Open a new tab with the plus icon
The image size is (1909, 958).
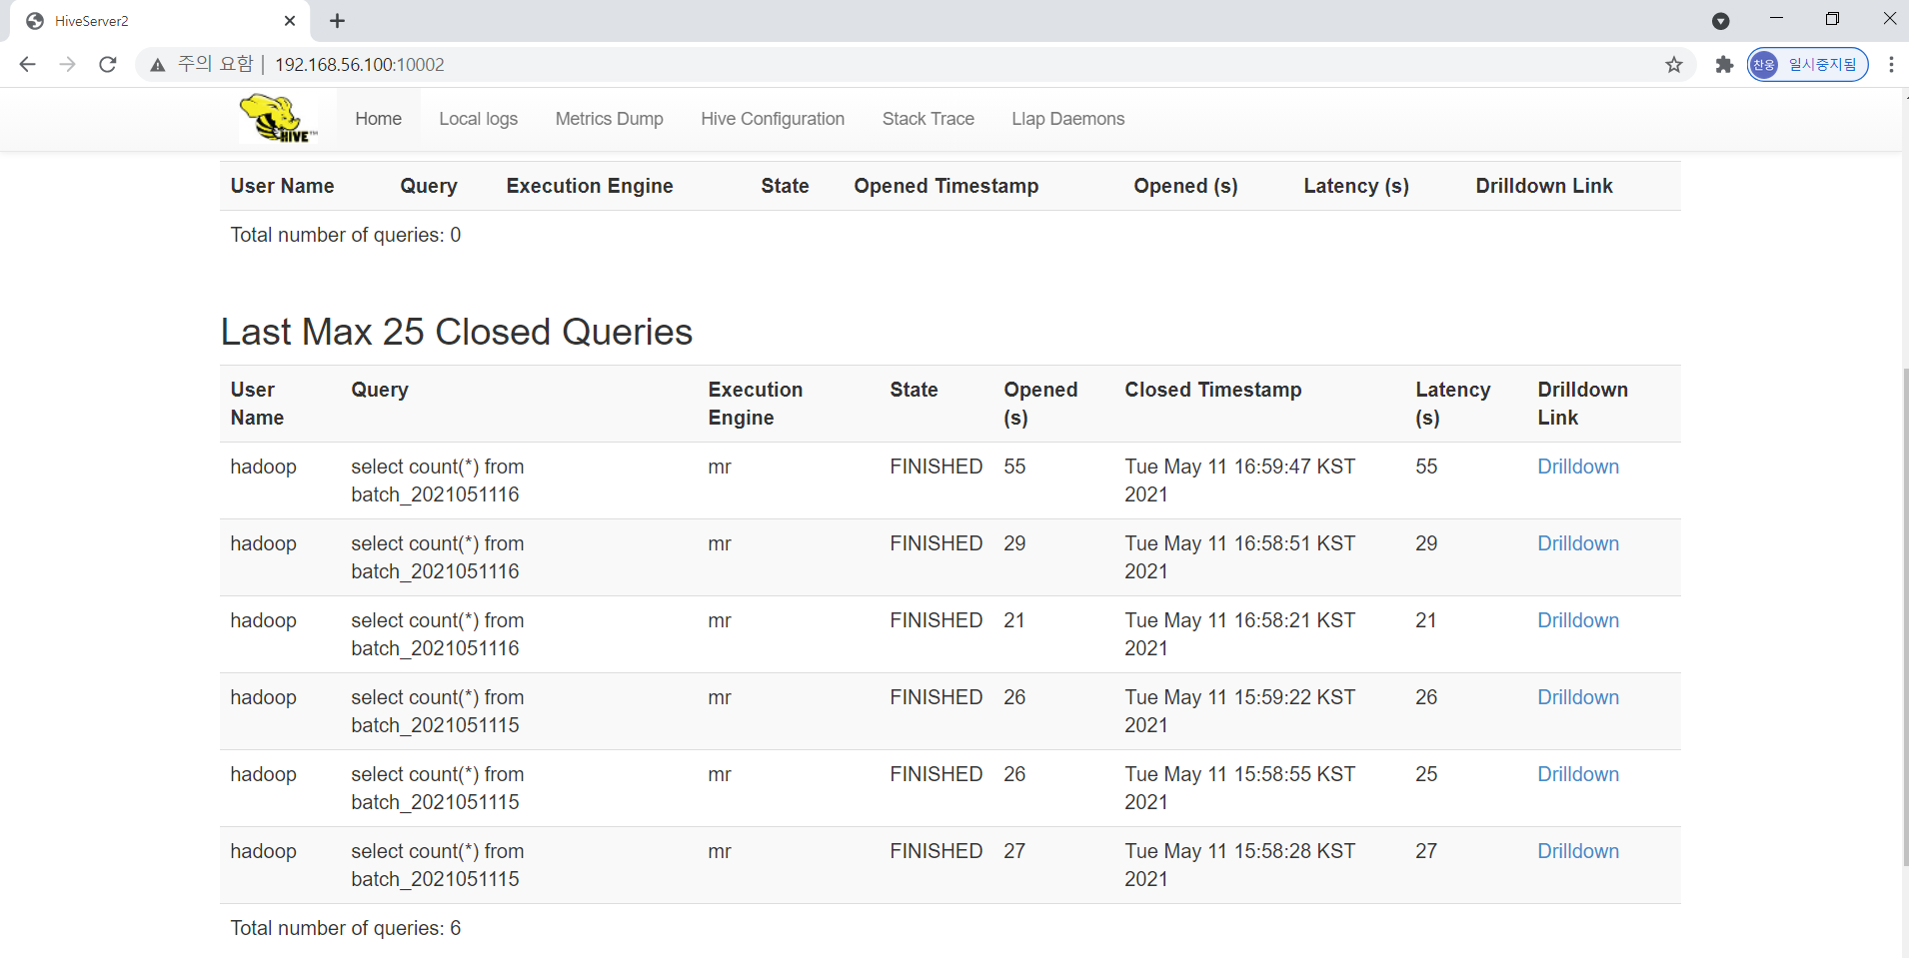337,20
